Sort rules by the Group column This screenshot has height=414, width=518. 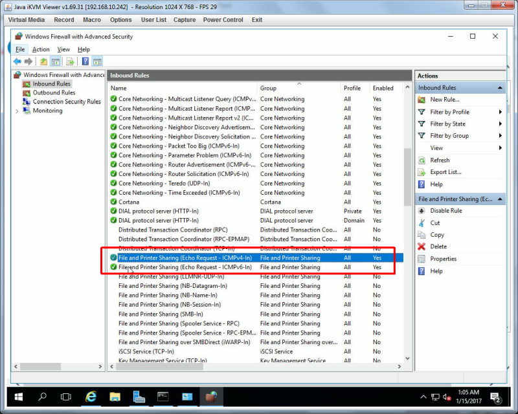click(x=299, y=88)
